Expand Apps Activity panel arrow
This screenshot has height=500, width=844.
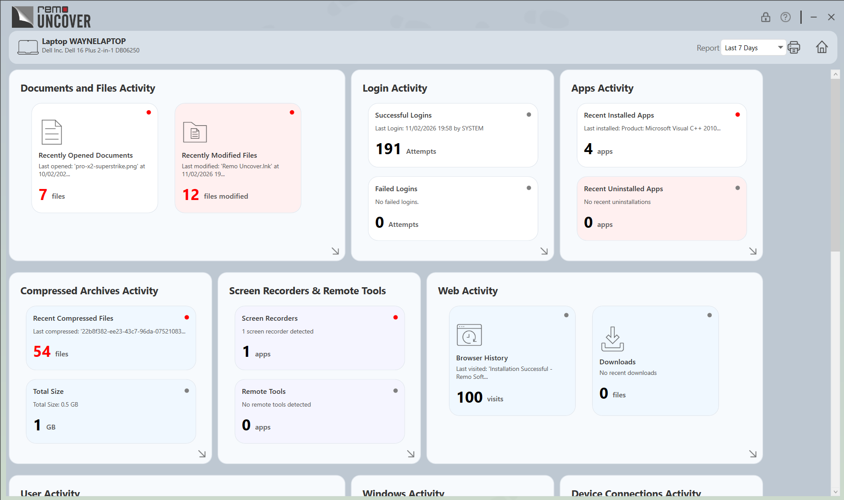click(753, 251)
